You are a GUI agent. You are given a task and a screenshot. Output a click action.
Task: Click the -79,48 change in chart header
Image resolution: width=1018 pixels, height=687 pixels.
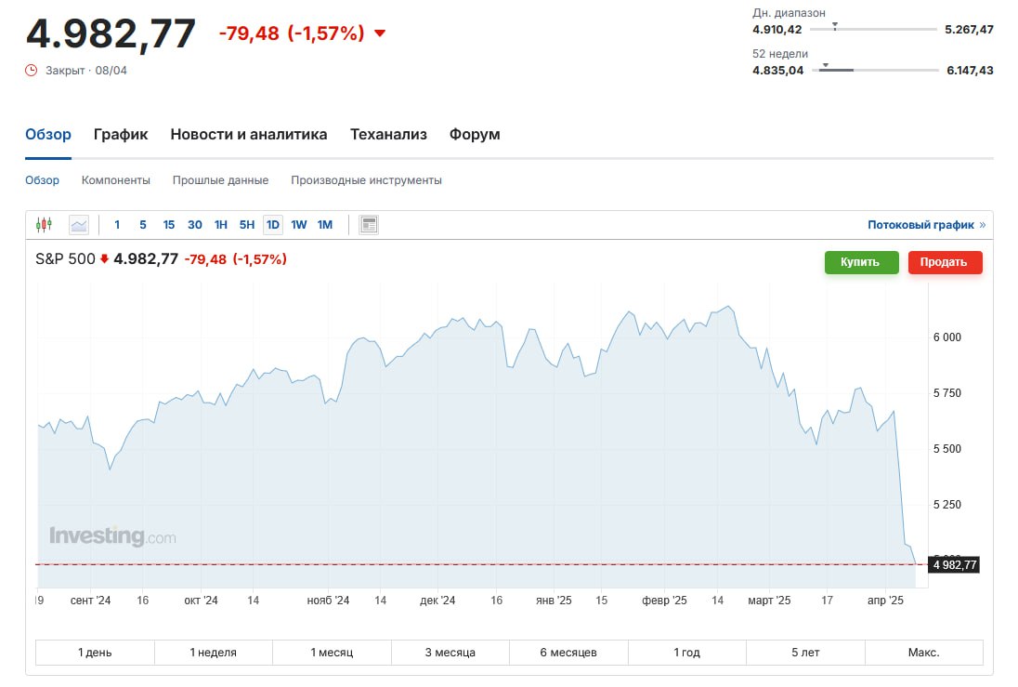pyautogui.click(x=205, y=259)
